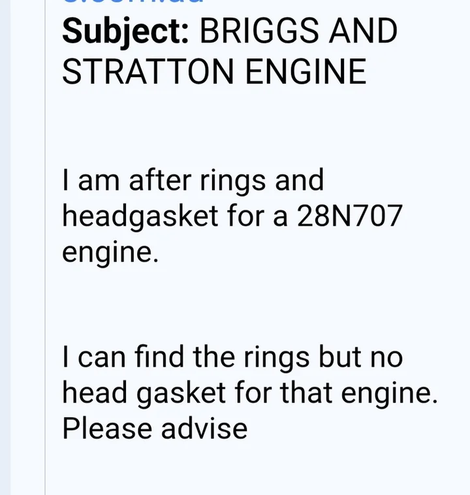This screenshot has width=470, height=495.
Task: Click the word 'STRATTON' in the subject
Action: click(148, 71)
